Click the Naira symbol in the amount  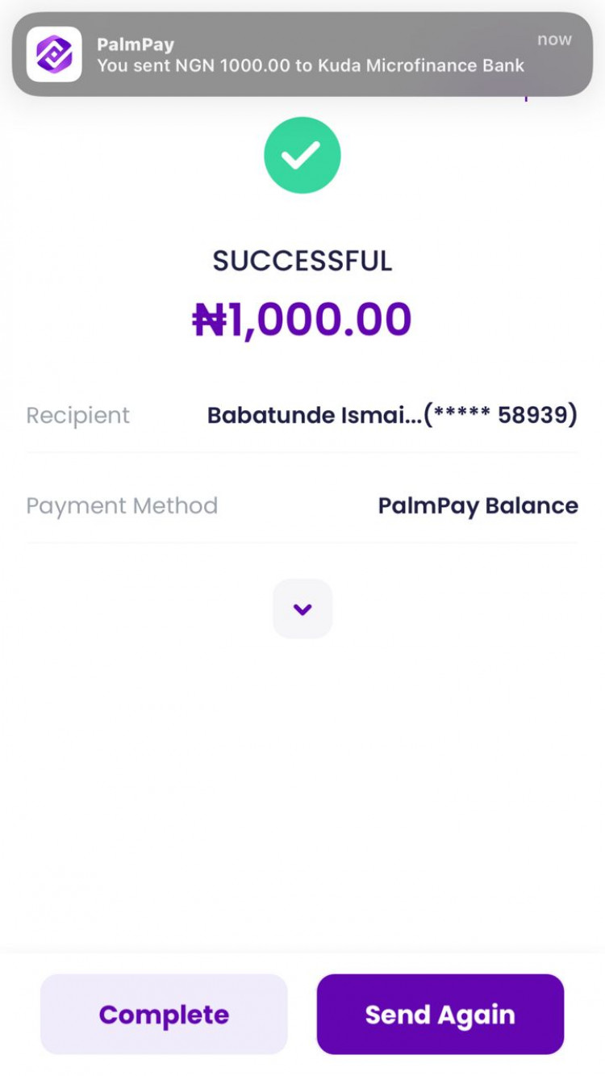[210, 320]
